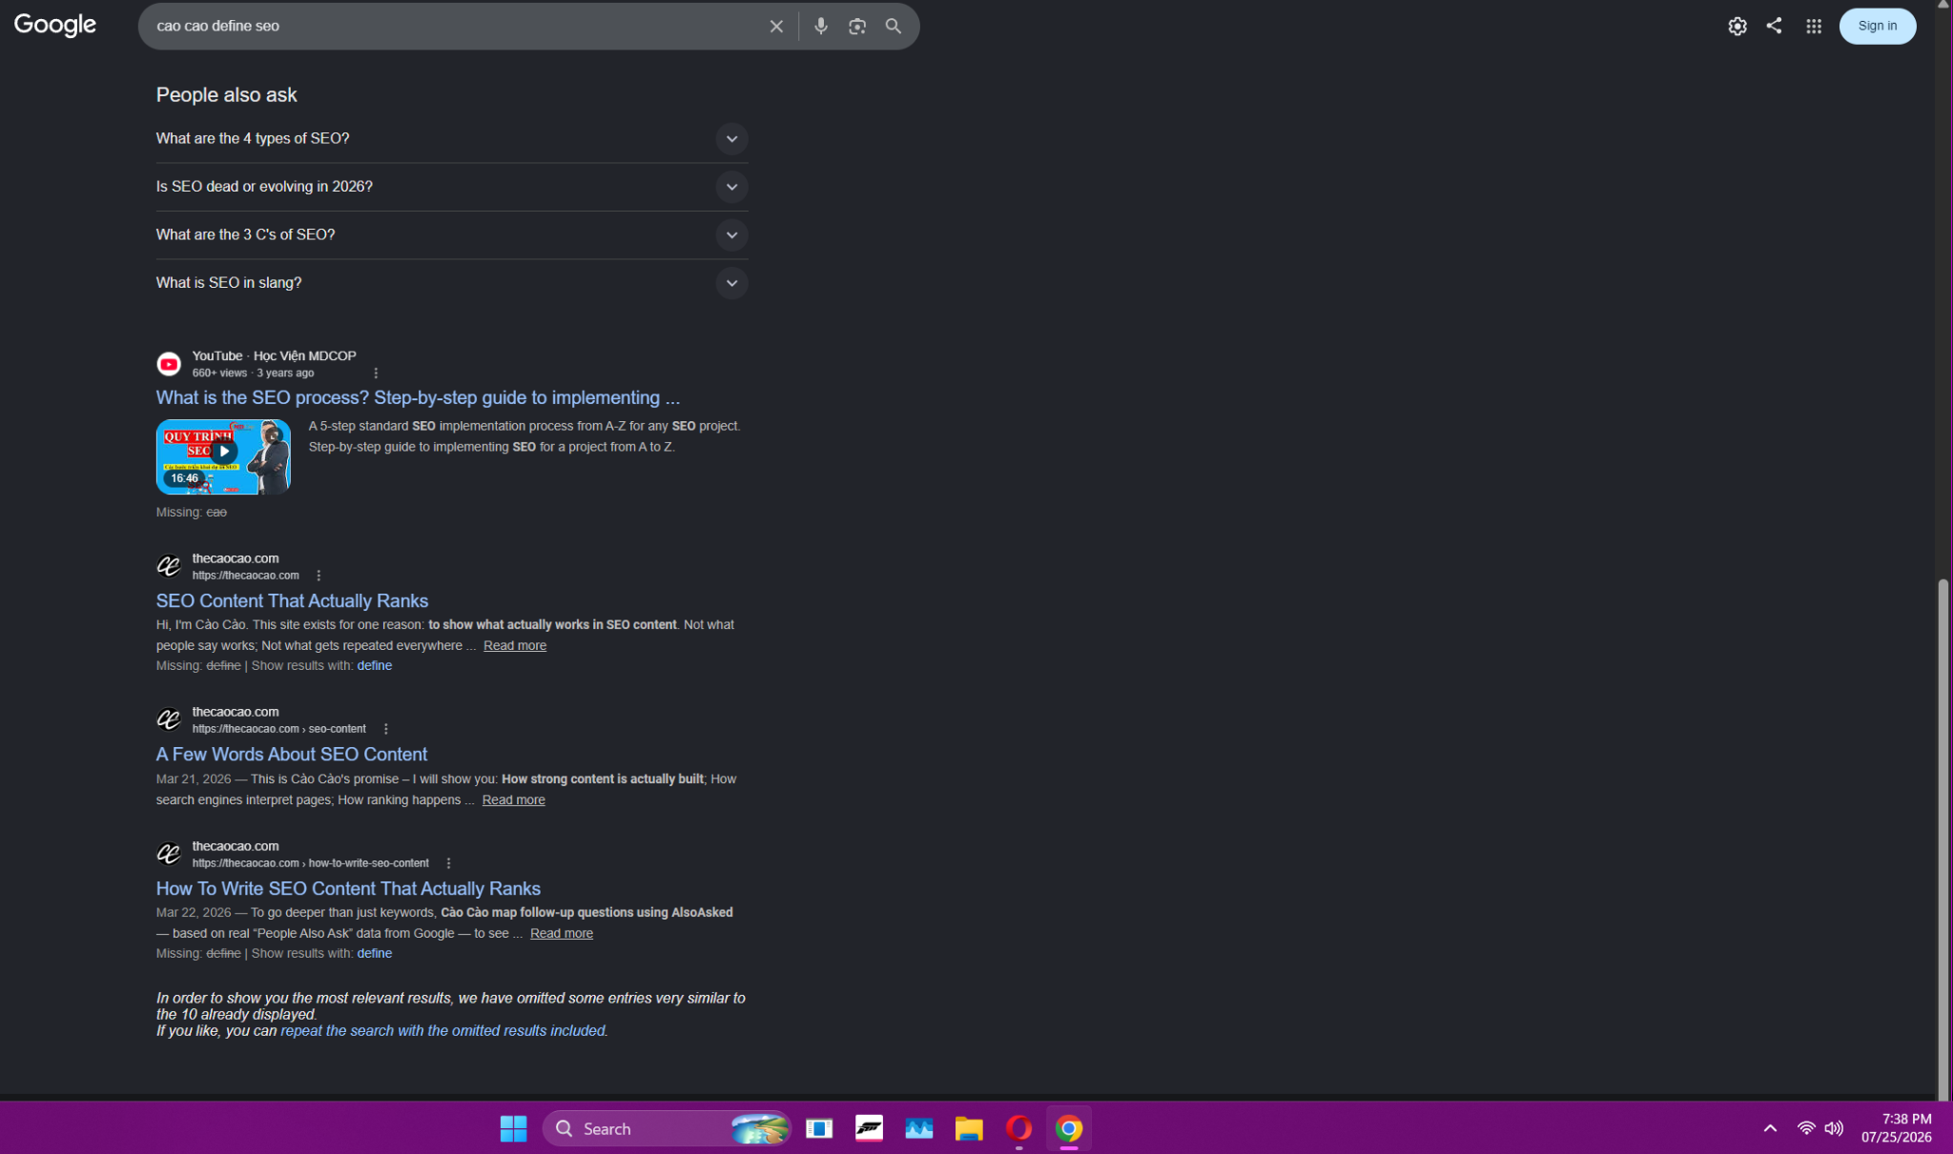This screenshot has height=1154, width=1953.
Task: Expand "What are the 4 types of SEO?"
Action: click(452, 138)
